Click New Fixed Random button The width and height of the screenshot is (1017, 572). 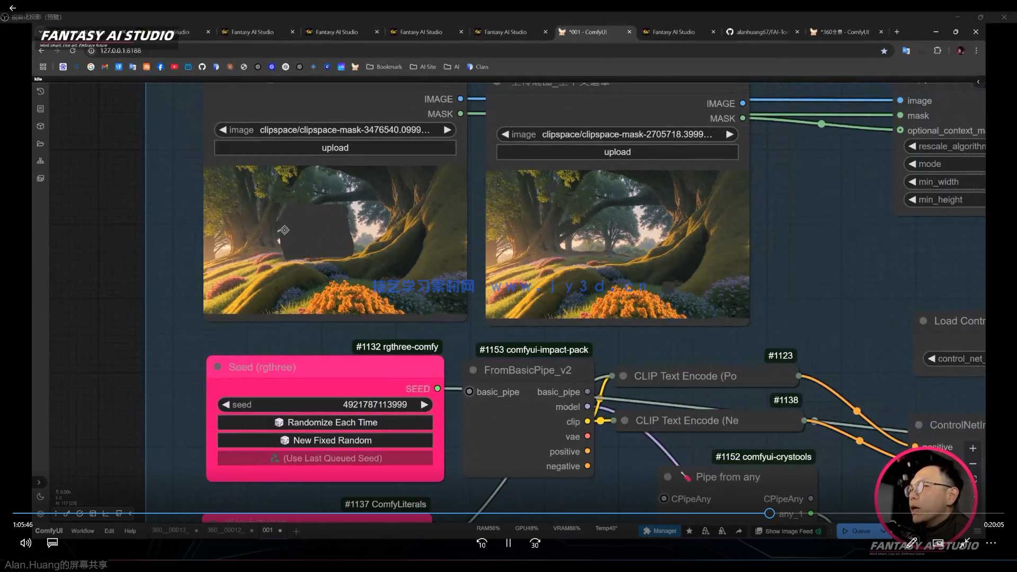tap(325, 441)
